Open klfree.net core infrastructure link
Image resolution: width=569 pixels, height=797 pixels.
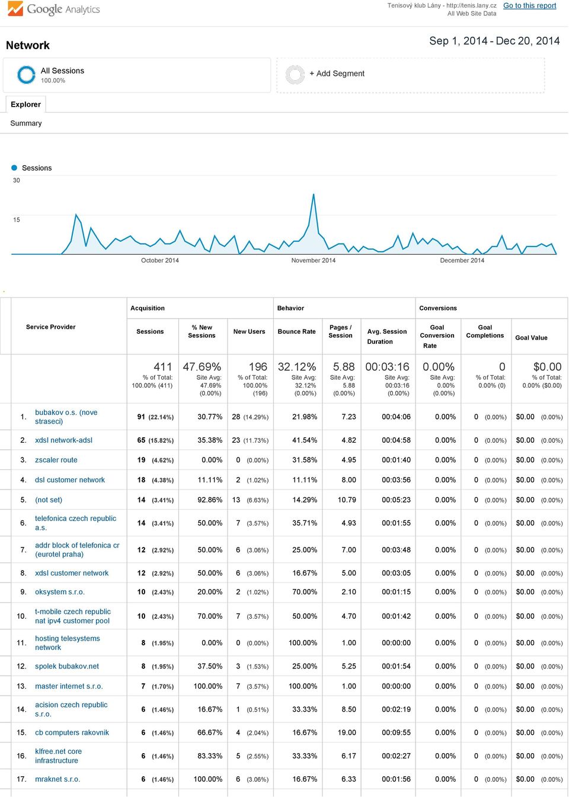point(58,756)
